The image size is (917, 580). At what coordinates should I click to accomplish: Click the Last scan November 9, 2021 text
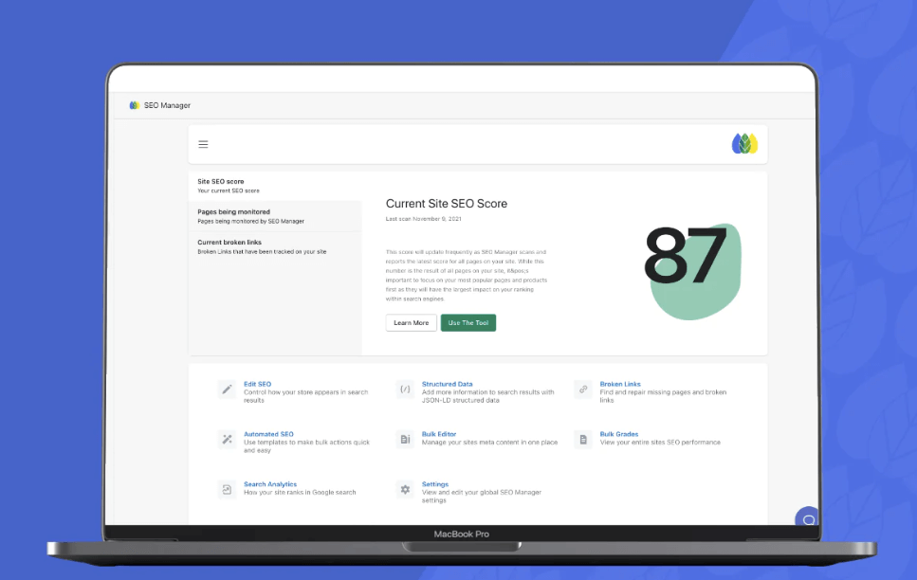[x=423, y=219]
